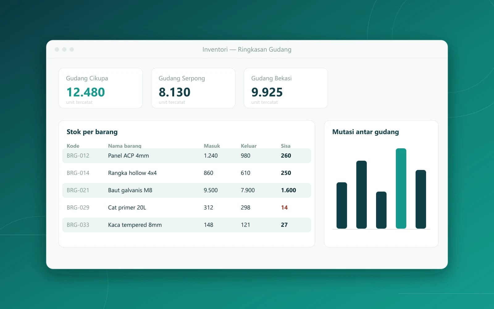The height and width of the screenshot is (309, 494).
Task: Click the Keluar value 121
Action: [245, 225]
